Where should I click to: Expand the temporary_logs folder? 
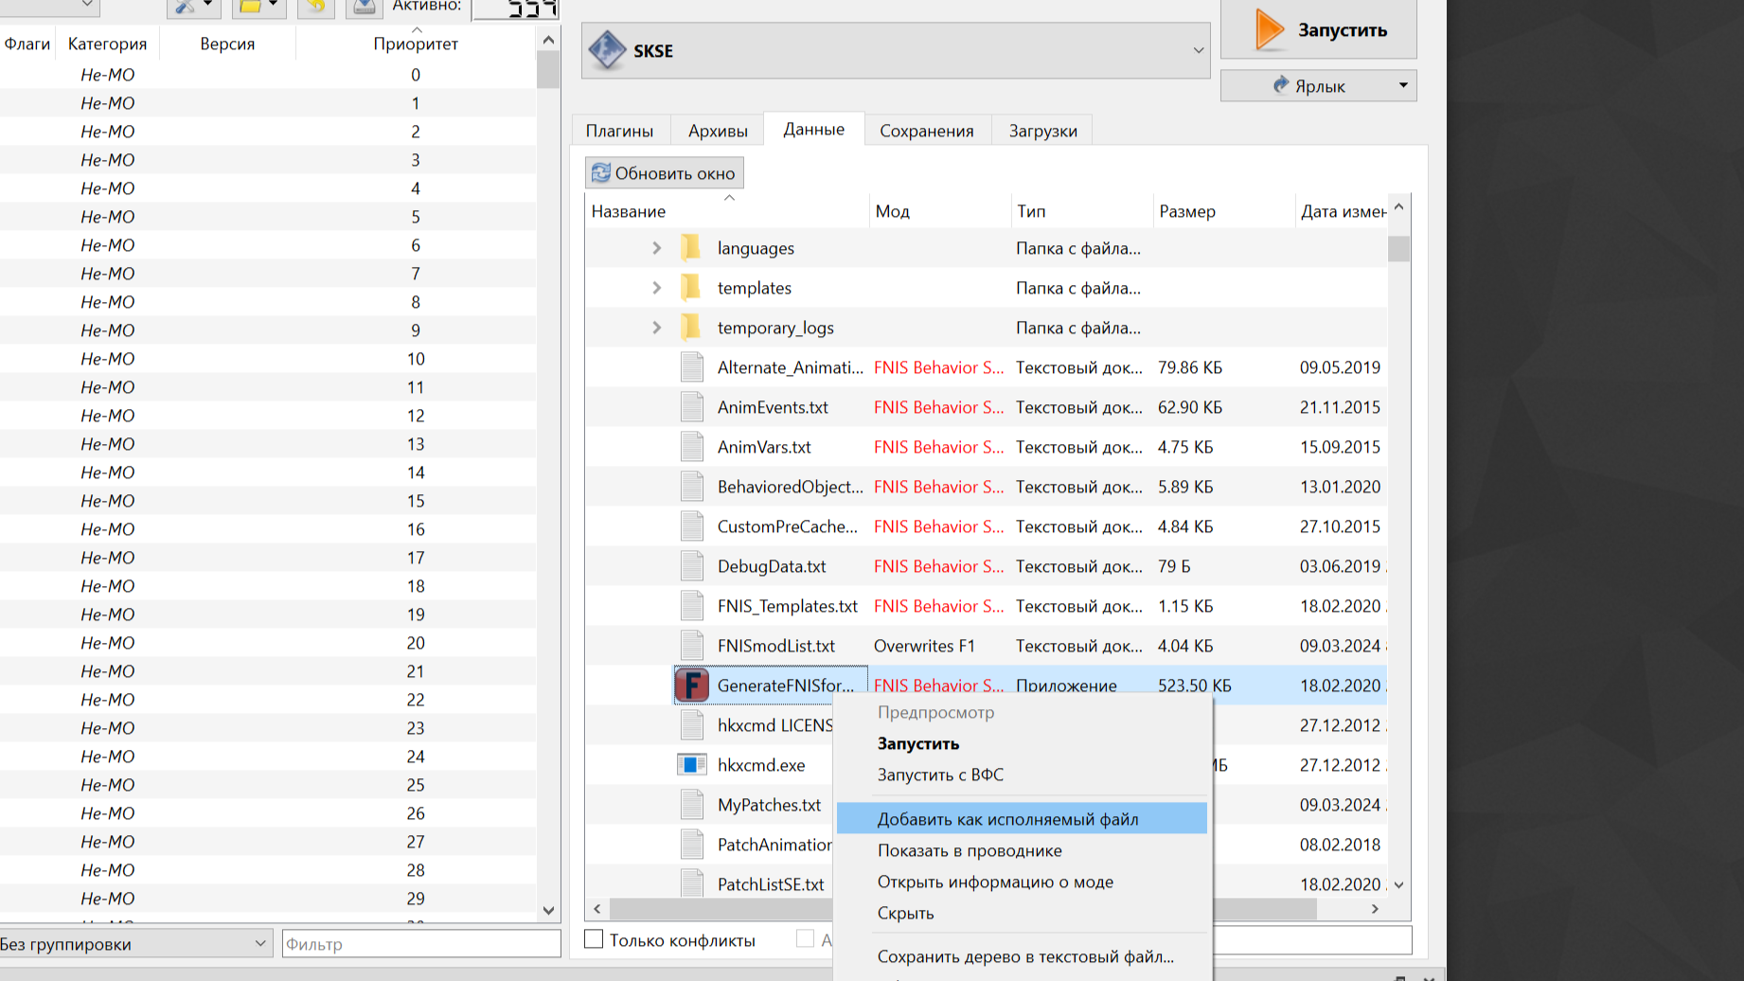[656, 328]
